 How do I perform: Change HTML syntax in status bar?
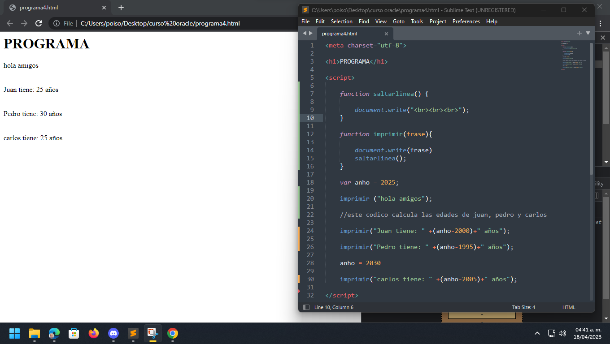pyautogui.click(x=569, y=307)
